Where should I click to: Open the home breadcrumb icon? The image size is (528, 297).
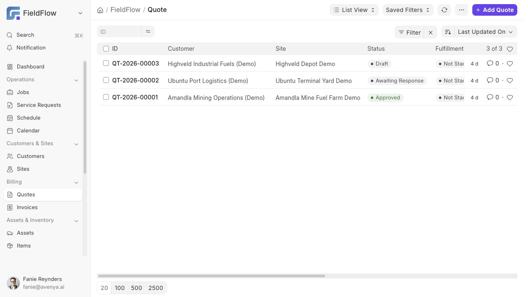[x=100, y=10]
